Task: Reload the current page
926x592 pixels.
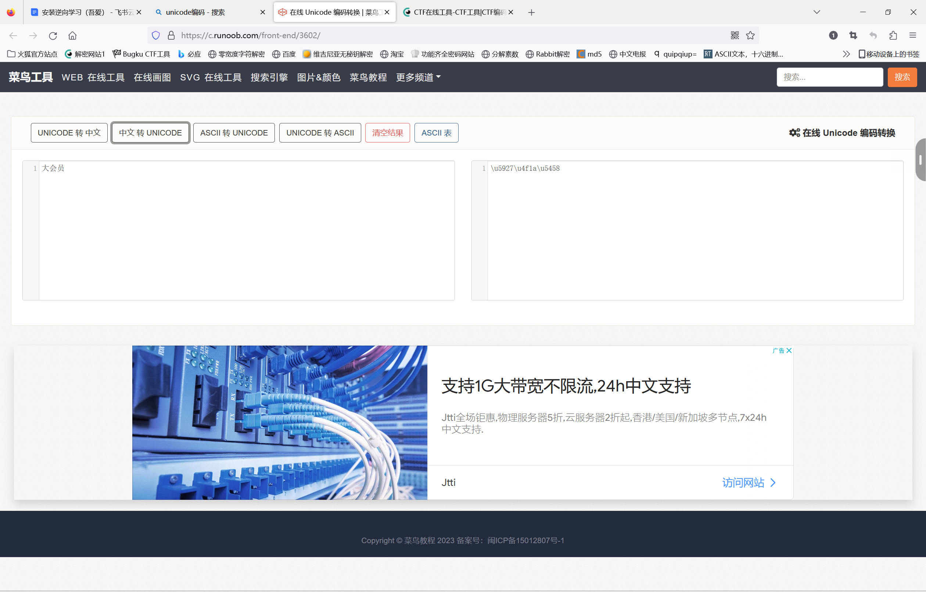Action: tap(53, 36)
